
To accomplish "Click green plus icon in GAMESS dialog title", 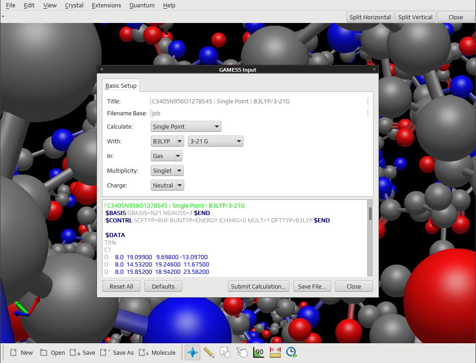I will point(102,69).
